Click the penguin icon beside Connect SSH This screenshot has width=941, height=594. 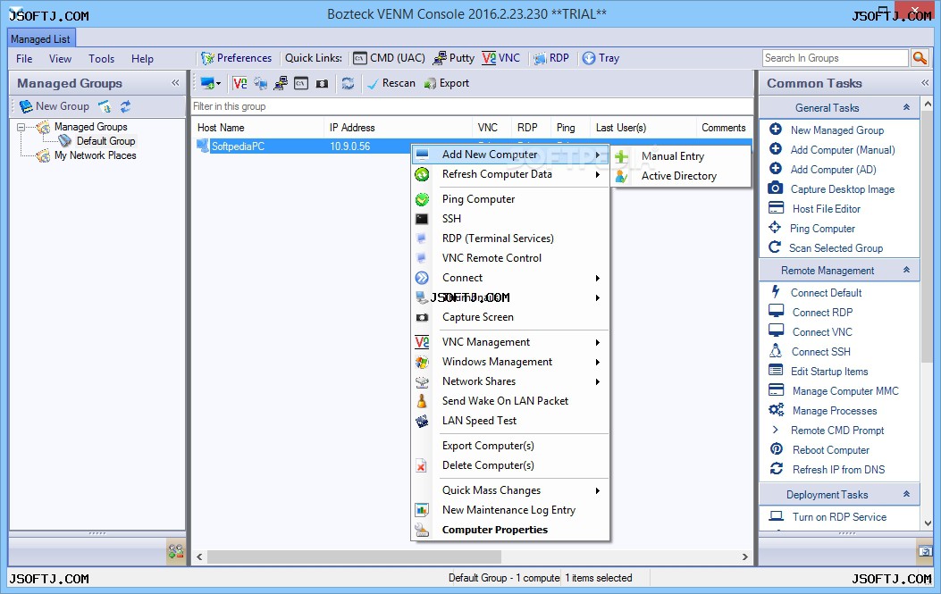tap(776, 350)
